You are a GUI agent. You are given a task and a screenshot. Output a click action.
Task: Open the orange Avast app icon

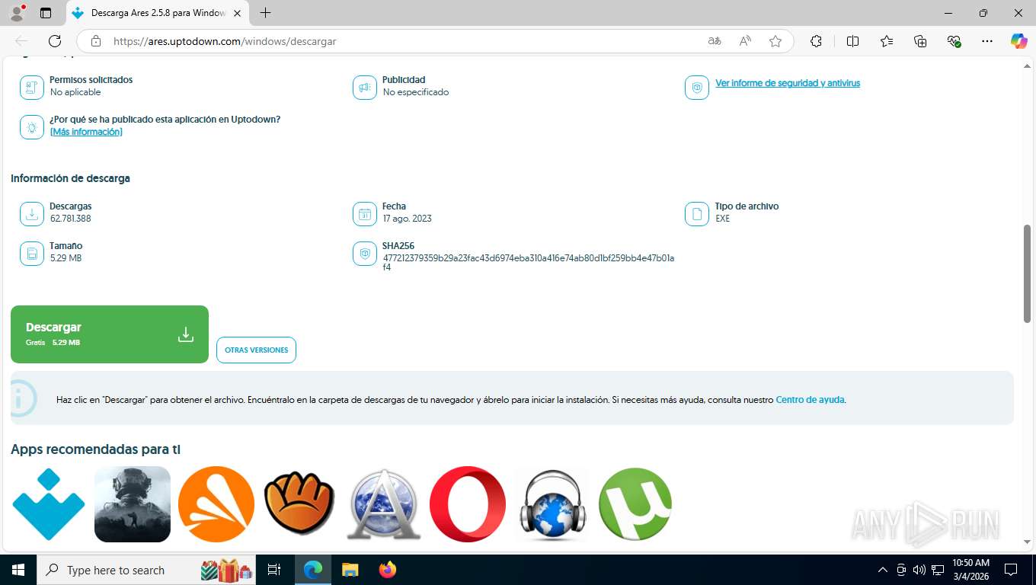(x=216, y=504)
